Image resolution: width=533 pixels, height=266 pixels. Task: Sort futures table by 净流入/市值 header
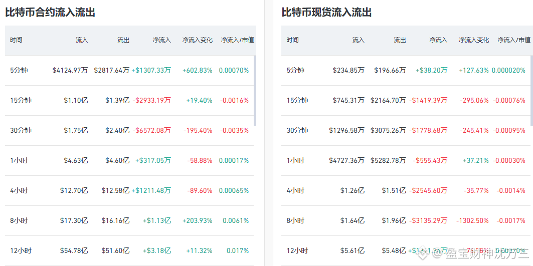point(237,40)
